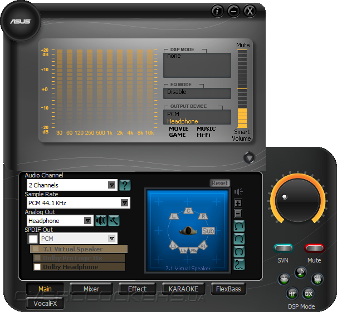Select the Music note DSP mode icon
This screenshot has height=312, width=337.
click(301, 273)
